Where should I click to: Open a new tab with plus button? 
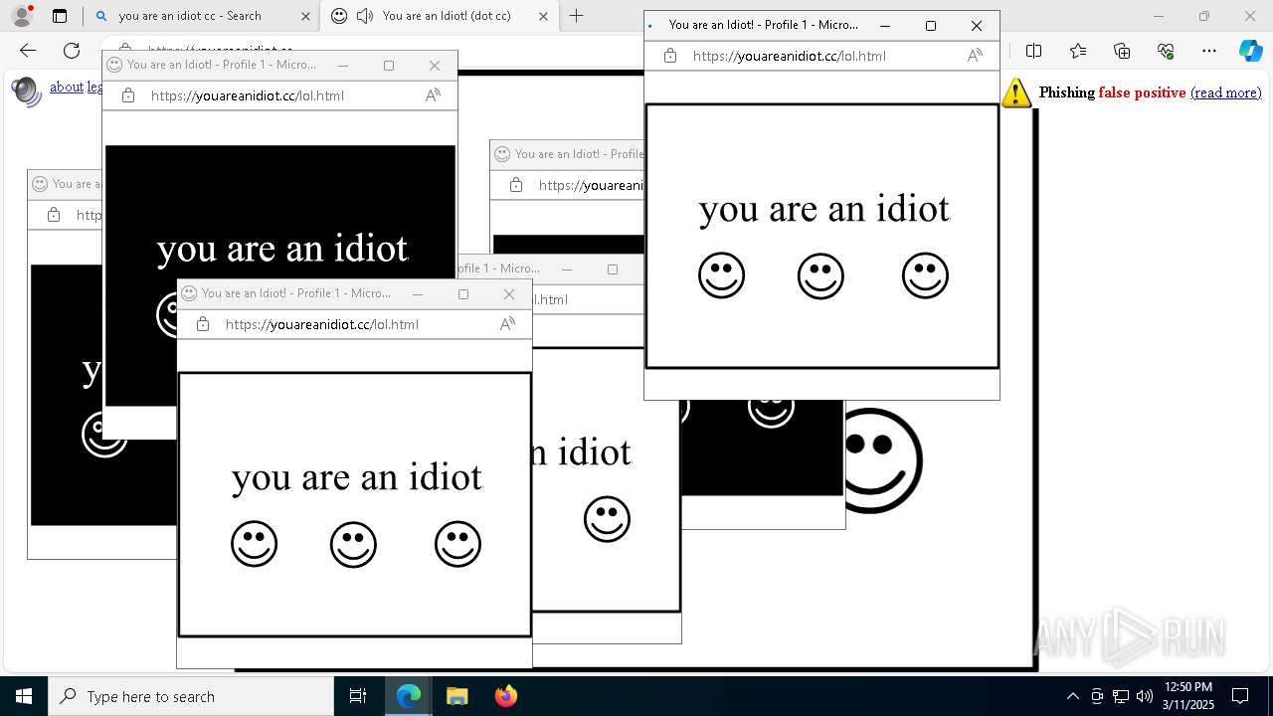point(576,16)
